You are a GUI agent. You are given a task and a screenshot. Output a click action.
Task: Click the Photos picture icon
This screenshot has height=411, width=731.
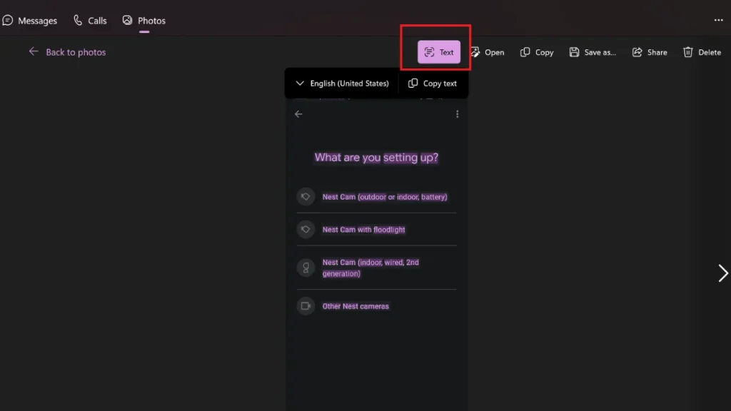click(x=127, y=21)
